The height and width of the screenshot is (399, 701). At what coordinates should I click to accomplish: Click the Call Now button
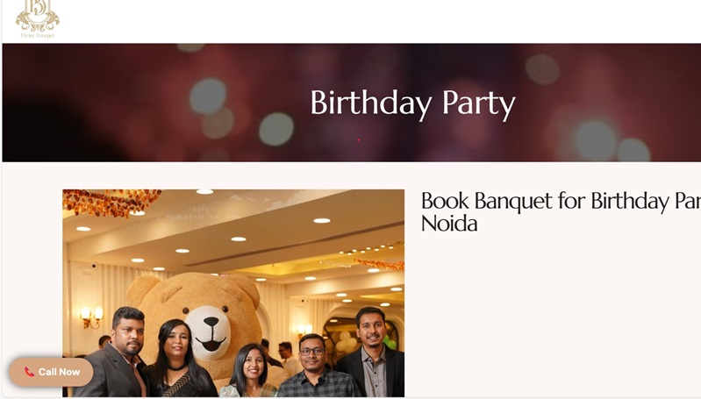click(x=52, y=372)
